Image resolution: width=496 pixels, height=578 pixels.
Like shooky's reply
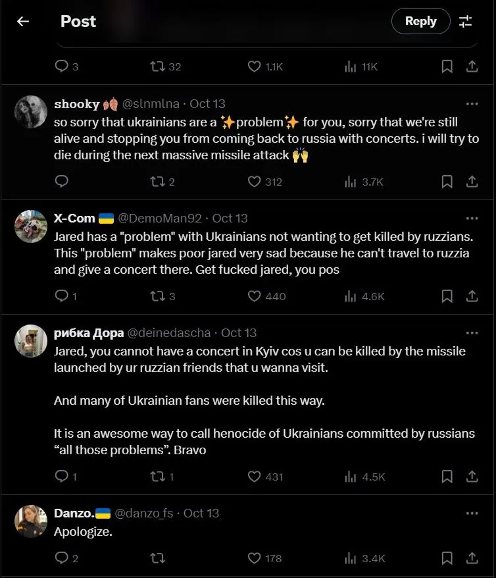point(255,181)
